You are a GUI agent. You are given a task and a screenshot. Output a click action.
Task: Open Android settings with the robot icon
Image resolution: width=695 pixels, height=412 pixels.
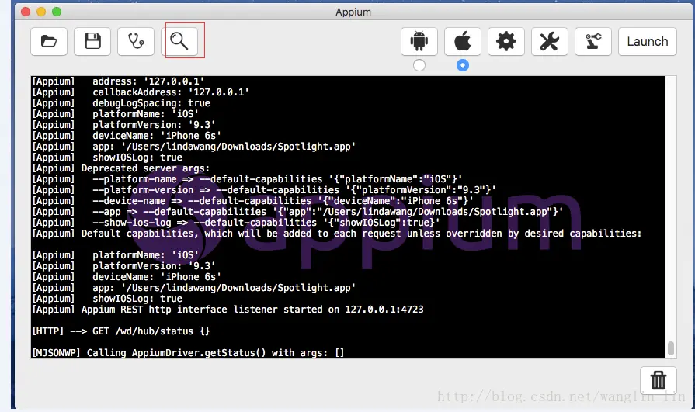419,42
